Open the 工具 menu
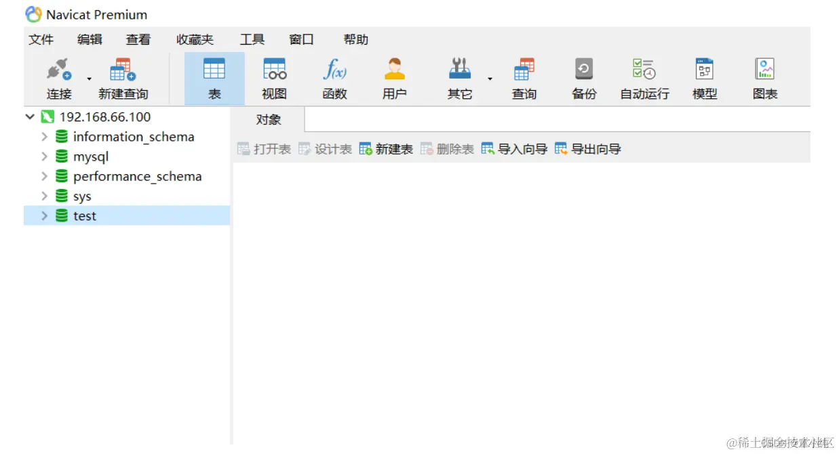The height and width of the screenshot is (454, 839). [252, 39]
